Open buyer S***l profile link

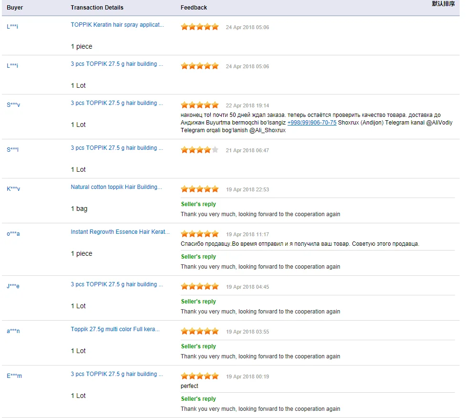pyautogui.click(x=13, y=149)
